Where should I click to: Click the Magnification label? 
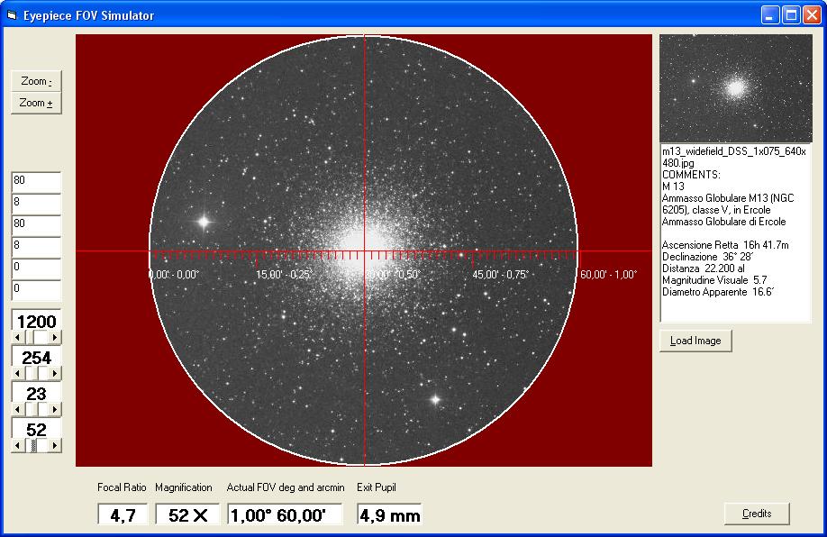tap(184, 487)
